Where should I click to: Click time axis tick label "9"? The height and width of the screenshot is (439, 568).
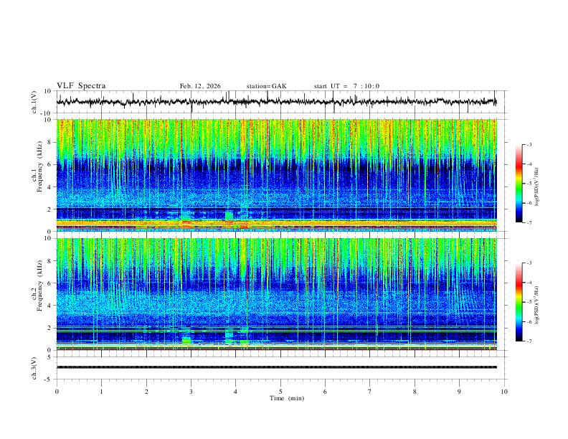459,392
